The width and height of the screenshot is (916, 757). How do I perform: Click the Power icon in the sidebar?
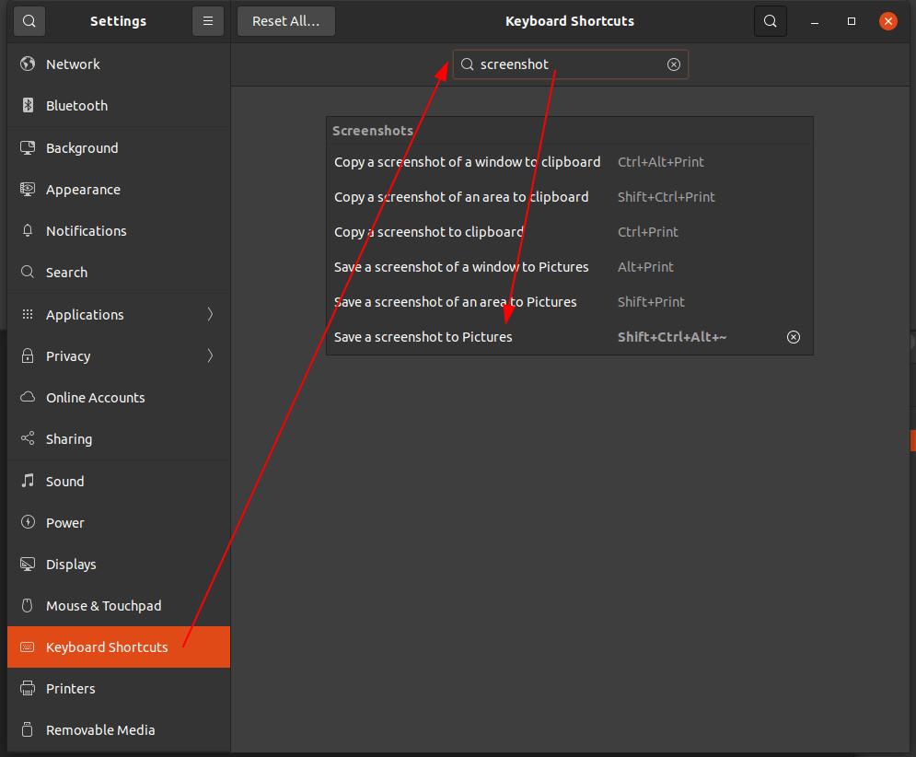pos(26,522)
